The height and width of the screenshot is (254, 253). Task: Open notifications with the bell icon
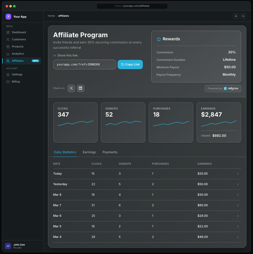[236, 16]
